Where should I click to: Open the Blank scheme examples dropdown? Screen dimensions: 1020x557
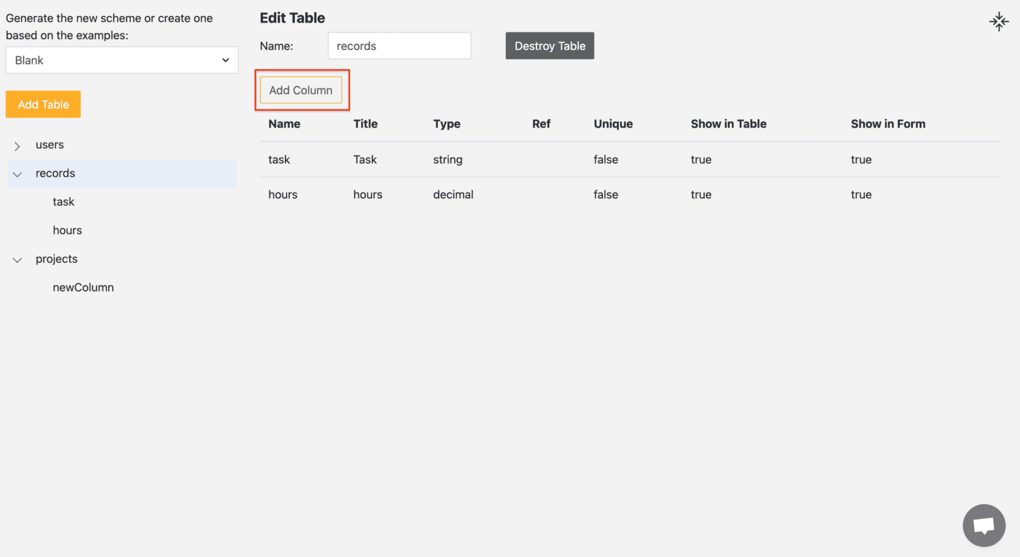122,60
